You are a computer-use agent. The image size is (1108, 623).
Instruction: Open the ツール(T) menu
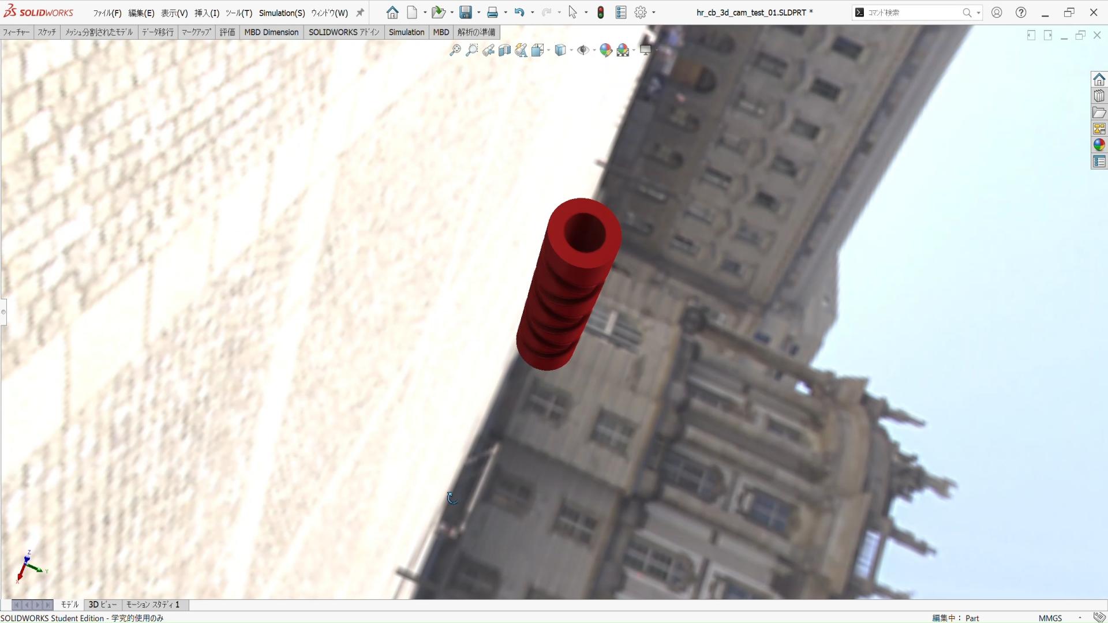pyautogui.click(x=239, y=13)
